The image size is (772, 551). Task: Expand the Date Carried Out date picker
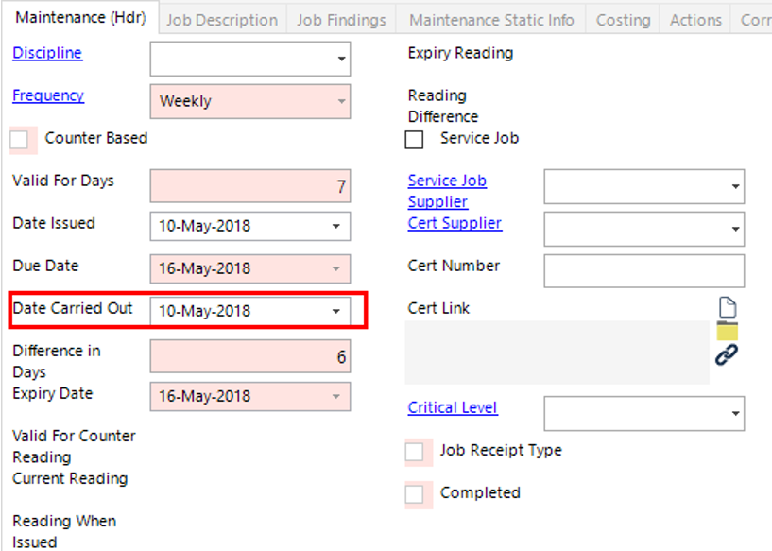pyautogui.click(x=335, y=311)
